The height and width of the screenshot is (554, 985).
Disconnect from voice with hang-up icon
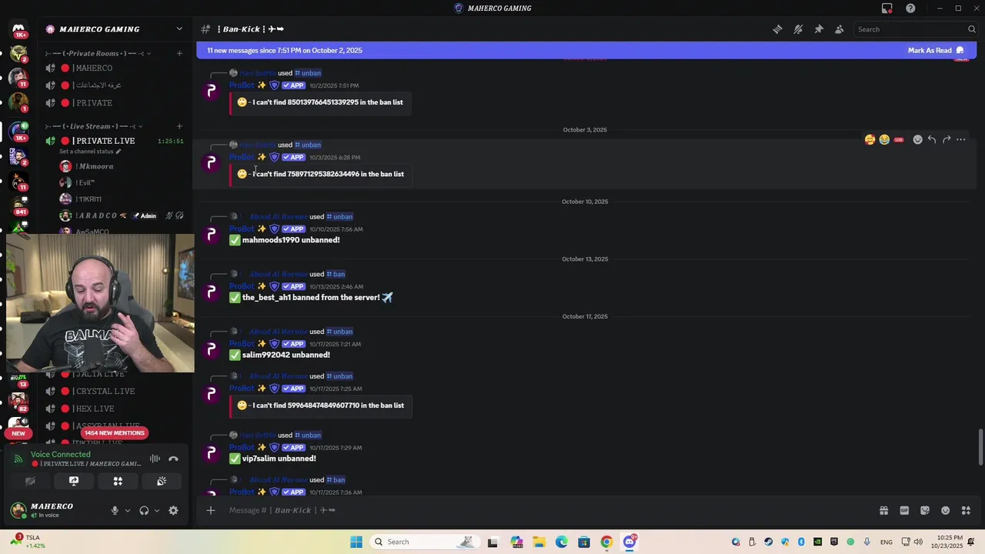click(x=173, y=459)
